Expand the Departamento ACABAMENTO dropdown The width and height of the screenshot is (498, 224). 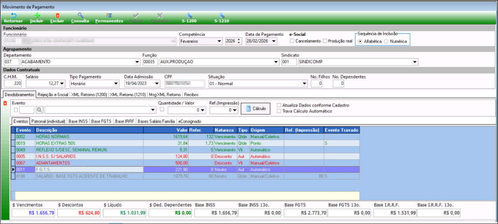click(x=137, y=62)
